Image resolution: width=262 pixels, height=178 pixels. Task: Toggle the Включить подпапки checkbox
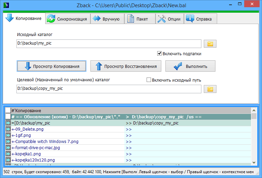pos(159,54)
